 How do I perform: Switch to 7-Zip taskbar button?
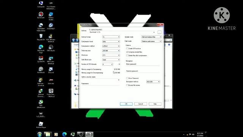(89, 134)
